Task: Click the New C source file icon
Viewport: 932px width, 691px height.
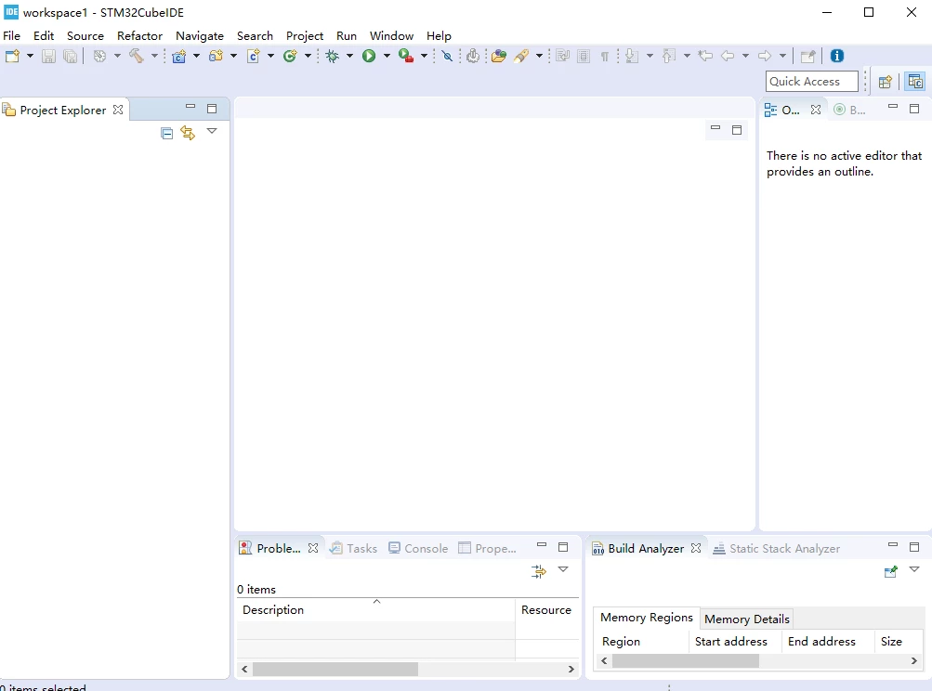Action: (x=253, y=56)
